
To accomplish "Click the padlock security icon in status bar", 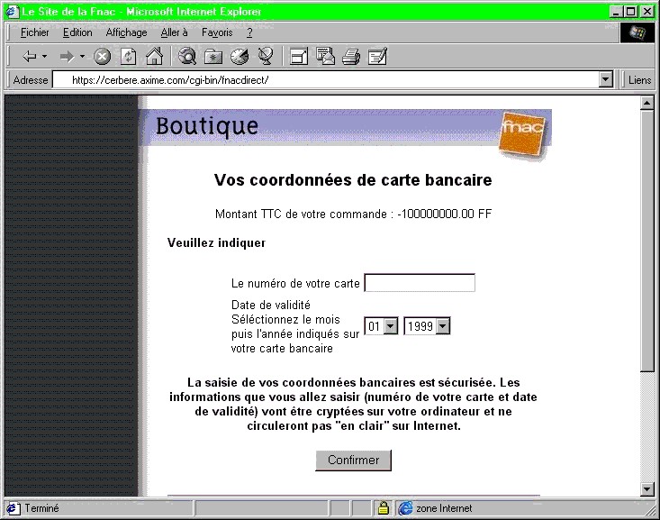I will click(383, 507).
